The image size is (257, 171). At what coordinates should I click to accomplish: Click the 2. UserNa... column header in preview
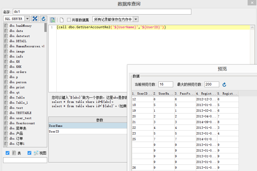(164, 93)
